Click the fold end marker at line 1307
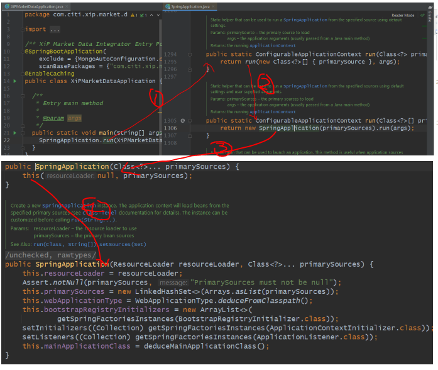 click(x=190, y=136)
